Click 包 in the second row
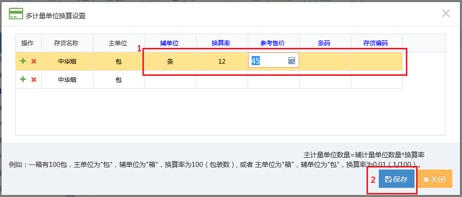 (x=119, y=79)
